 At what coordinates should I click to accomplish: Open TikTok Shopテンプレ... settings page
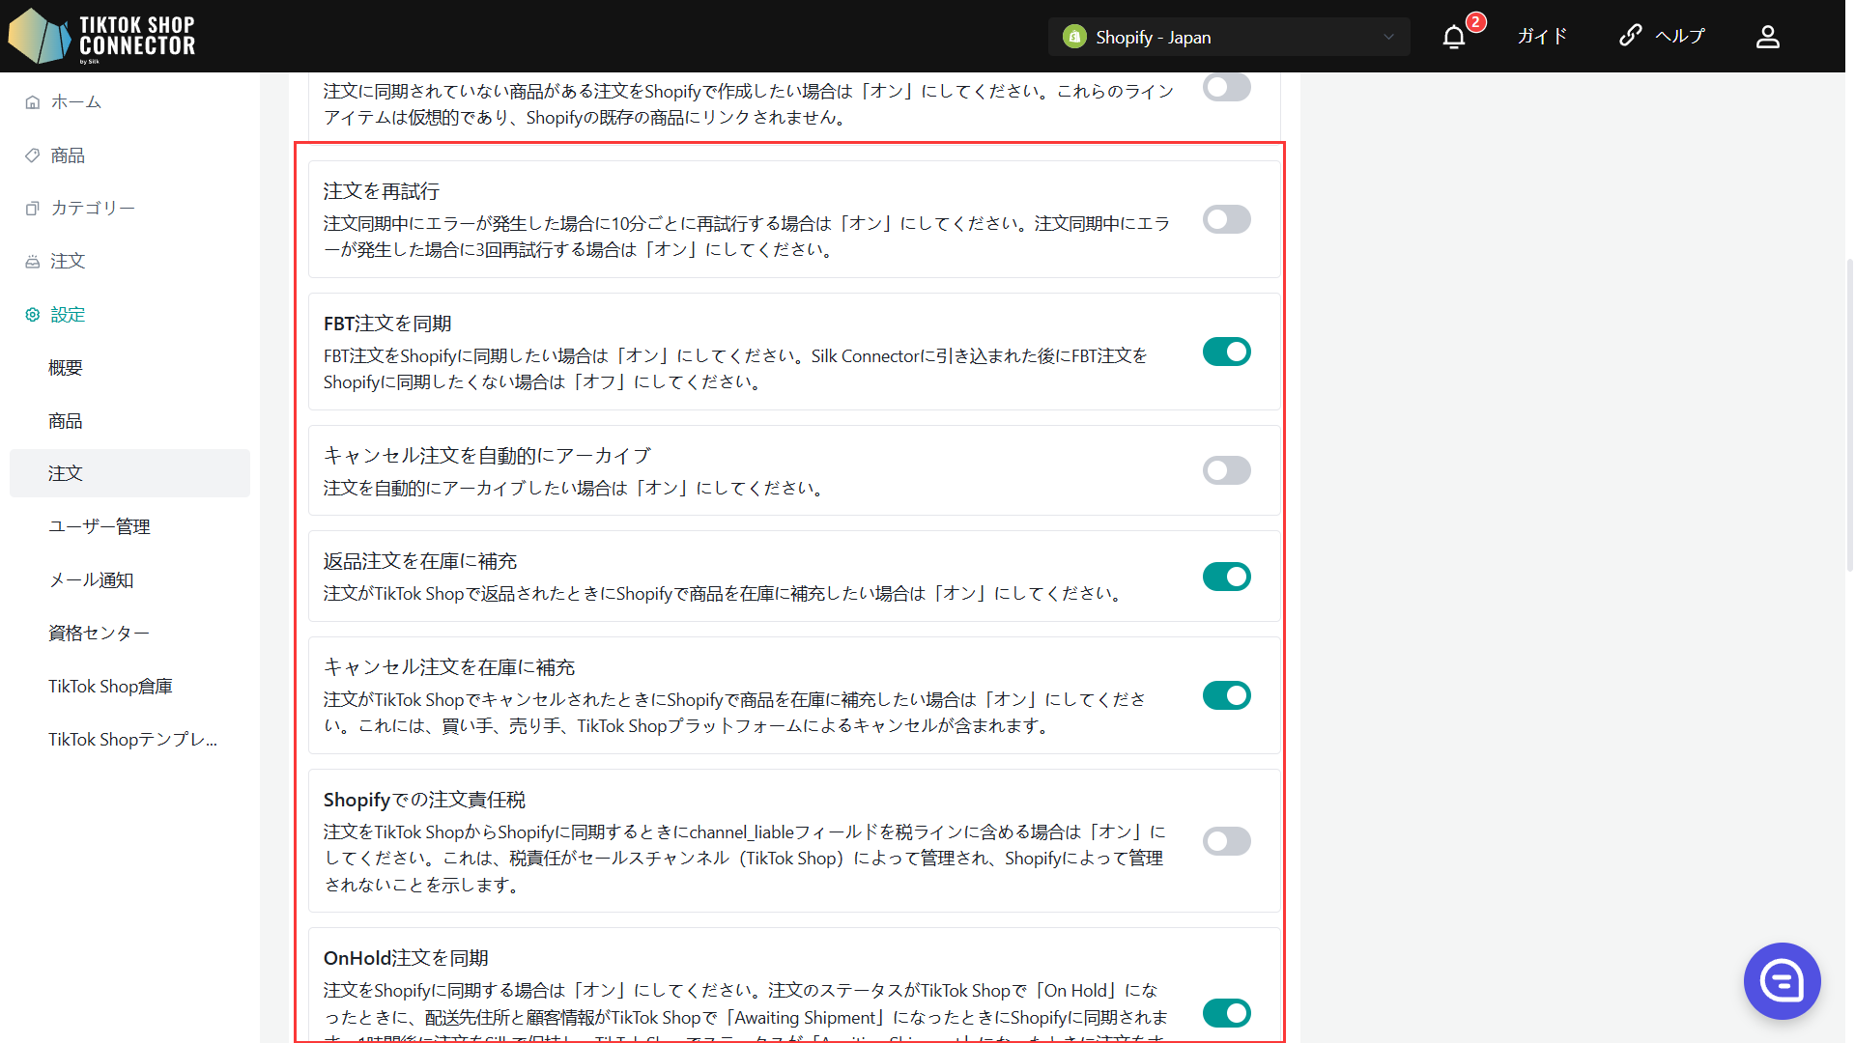click(132, 739)
